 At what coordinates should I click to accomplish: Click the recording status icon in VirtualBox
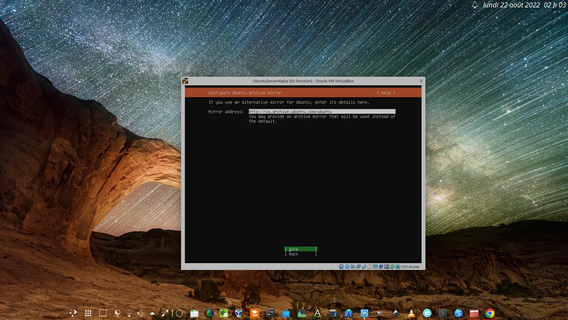click(381, 267)
